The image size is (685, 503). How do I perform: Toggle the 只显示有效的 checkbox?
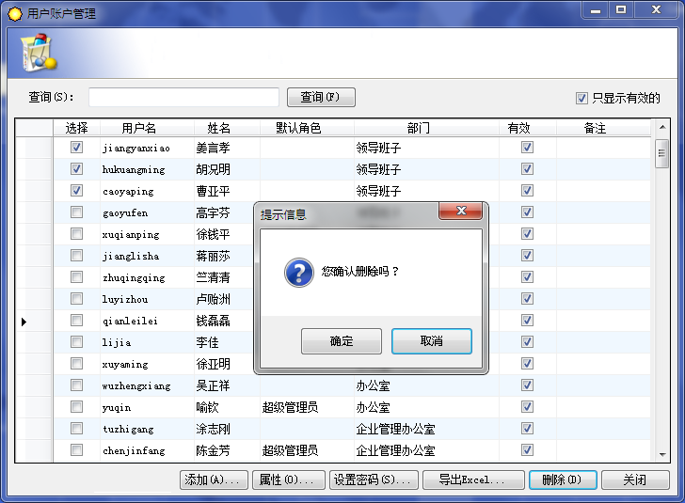pos(581,98)
